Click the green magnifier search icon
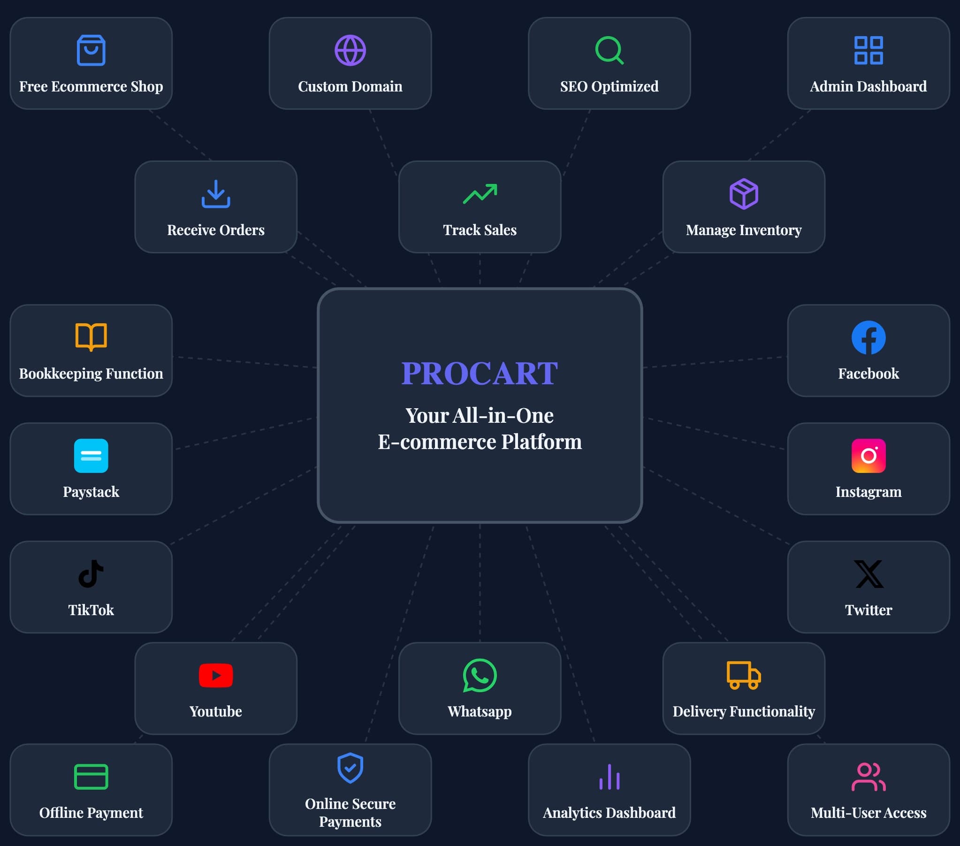This screenshot has width=960, height=846. (609, 50)
